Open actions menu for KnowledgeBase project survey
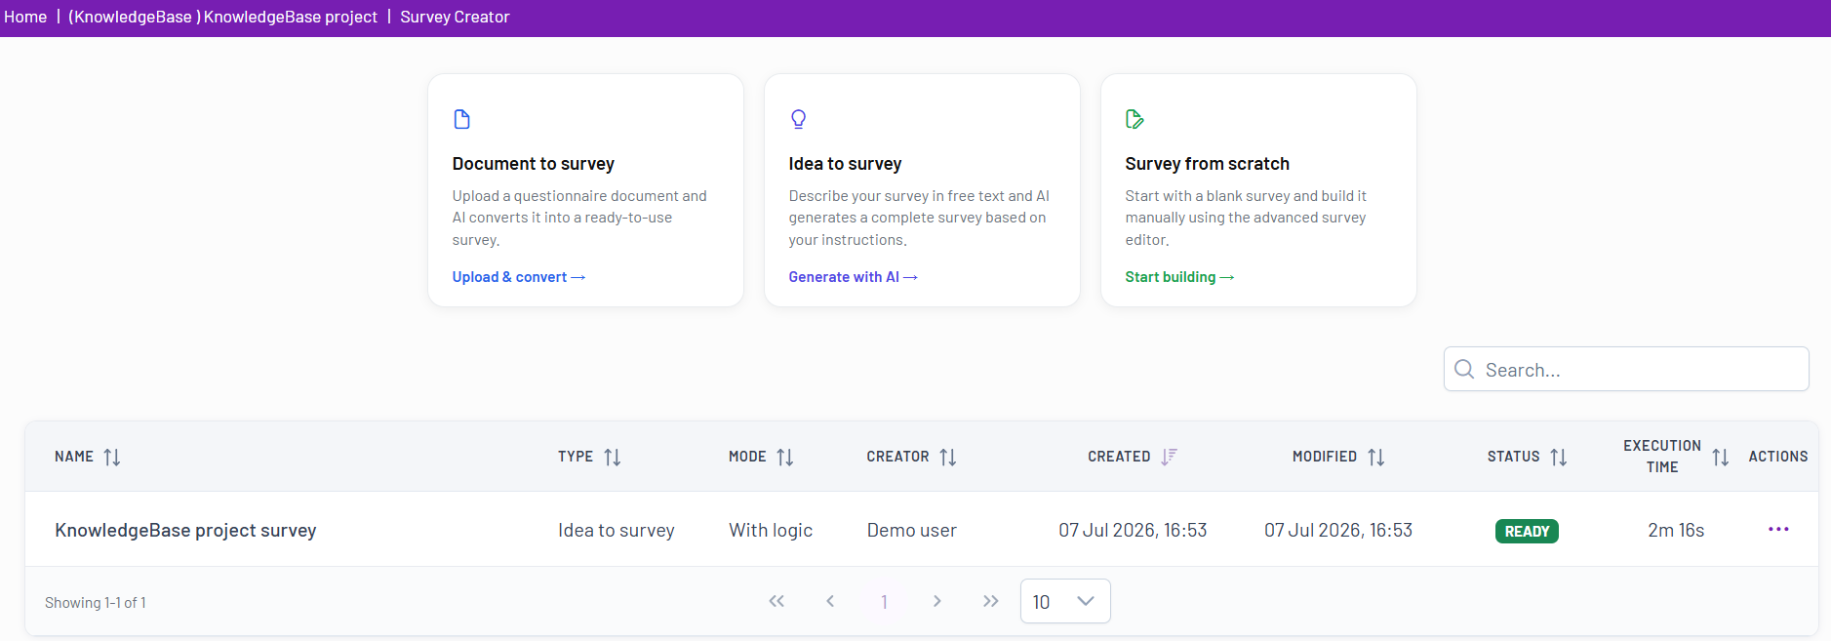 point(1778,529)
